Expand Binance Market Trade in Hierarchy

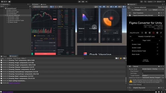(x=7, y=20)
